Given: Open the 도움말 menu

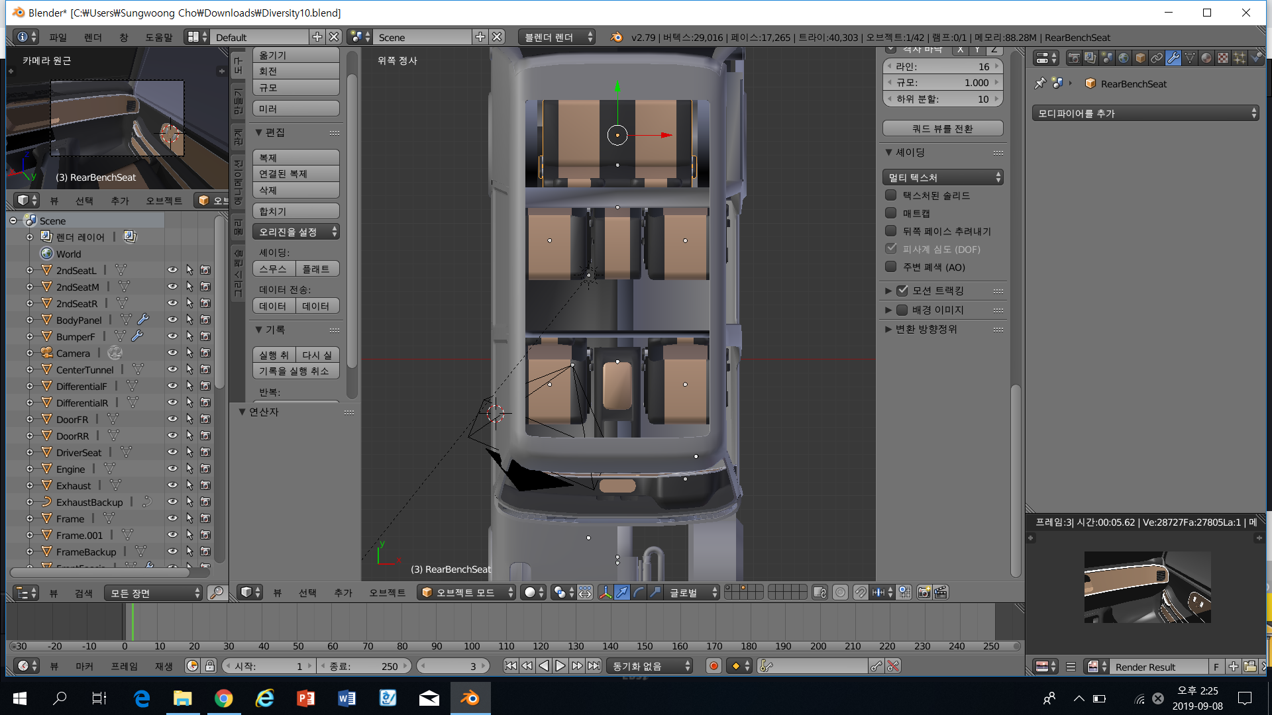Looking at the screenshot, I should pyautogui.click(x=159, y=37).
